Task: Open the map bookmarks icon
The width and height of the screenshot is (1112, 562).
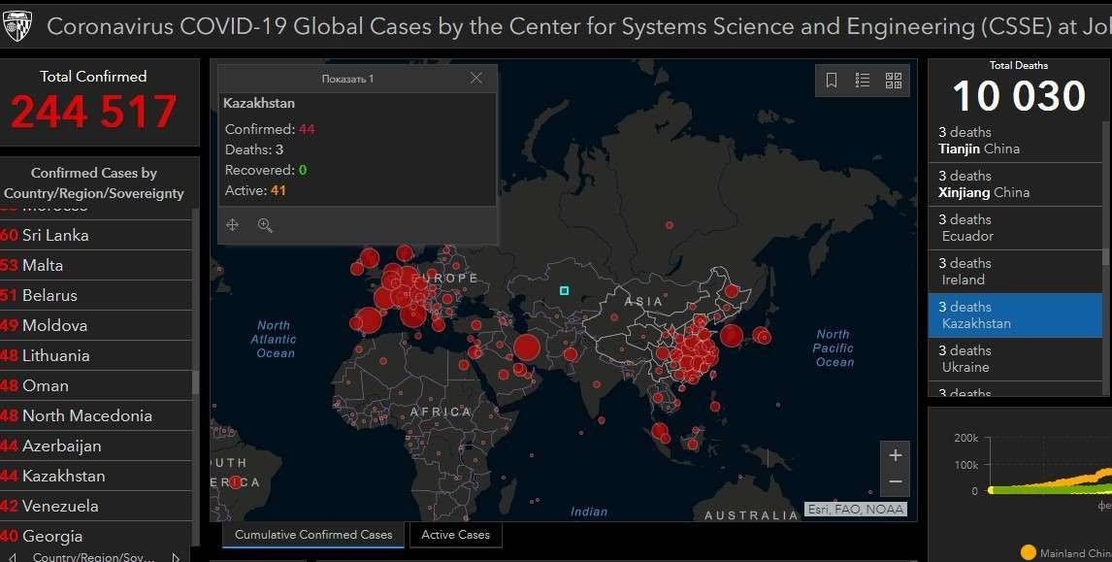Action: 832,81
